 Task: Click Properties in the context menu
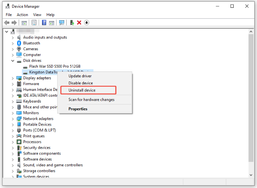[78, 109]
